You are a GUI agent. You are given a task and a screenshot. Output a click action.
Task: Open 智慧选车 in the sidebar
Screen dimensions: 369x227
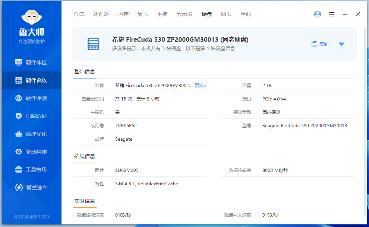(32, 188)
